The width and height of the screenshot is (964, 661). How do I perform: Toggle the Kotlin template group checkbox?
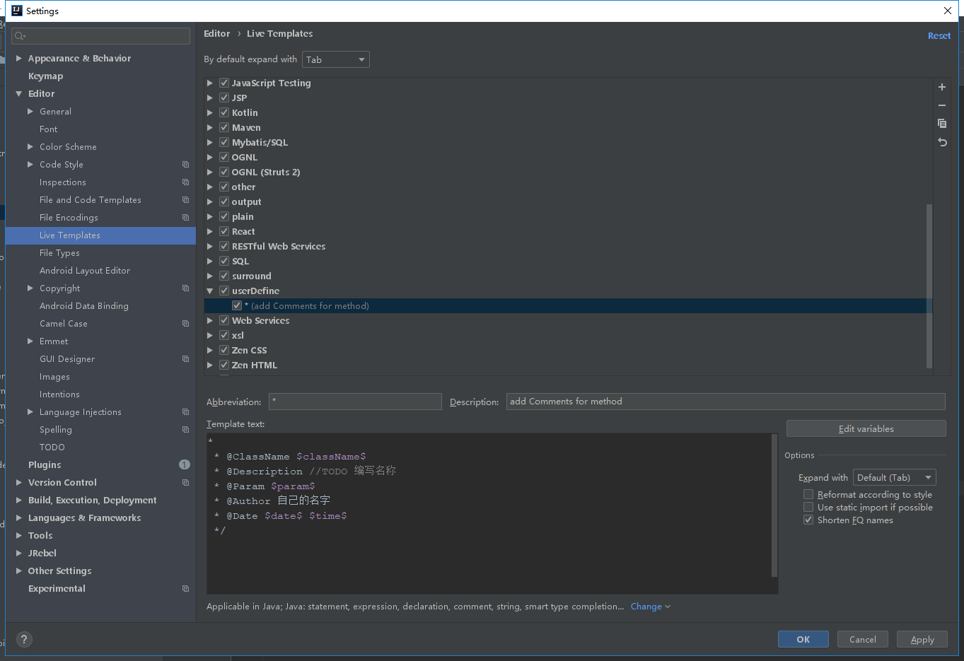[x=224, y=112]
